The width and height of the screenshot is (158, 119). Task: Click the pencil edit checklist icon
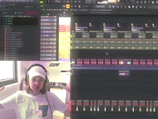click(114, 7)
